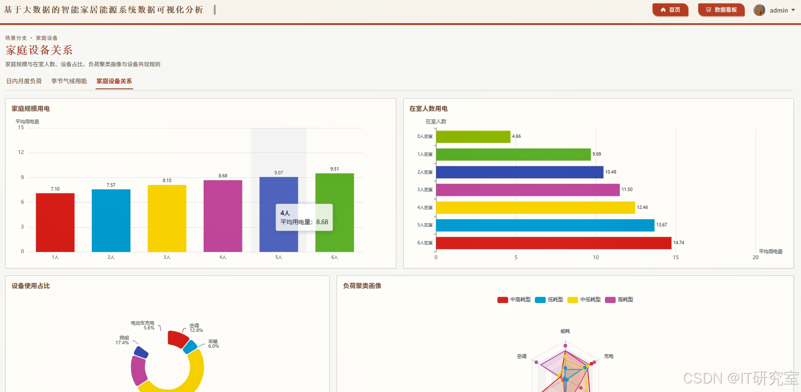The height and width of the screenshot is (392, 801).
Task: Click the 5人在室 horizontal bar
Action: pos(545,225)
